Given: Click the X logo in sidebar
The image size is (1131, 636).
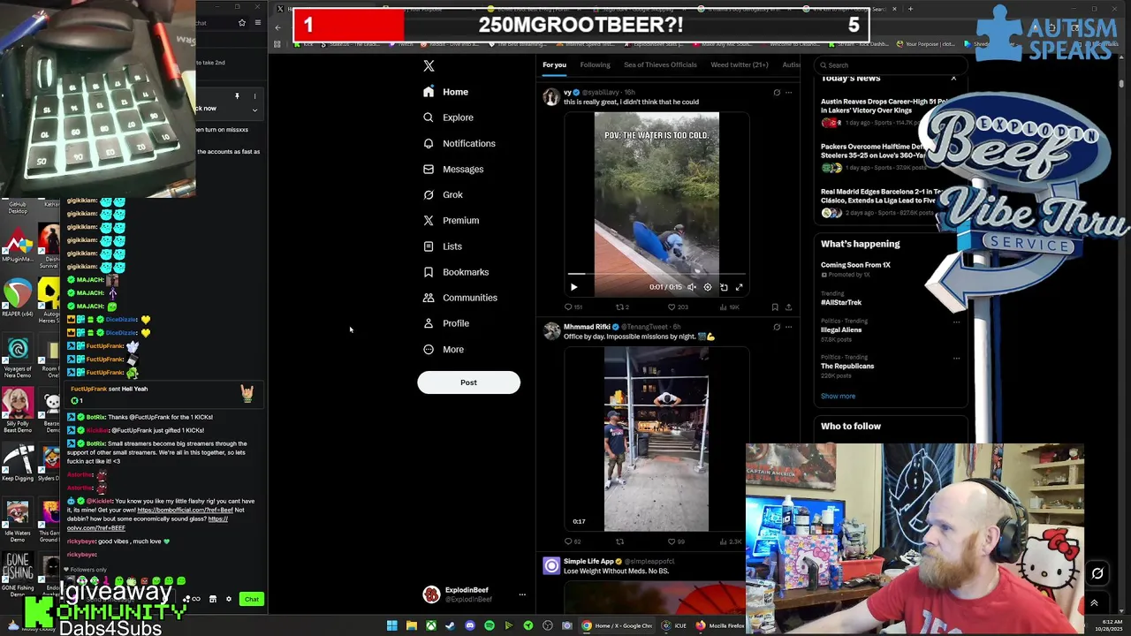Looking at the screenshot, I should [x=429, y=65].
